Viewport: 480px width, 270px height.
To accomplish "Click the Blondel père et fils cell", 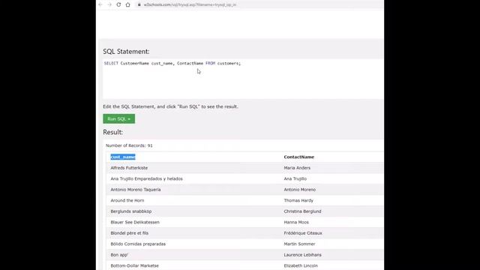I will 129,233.
